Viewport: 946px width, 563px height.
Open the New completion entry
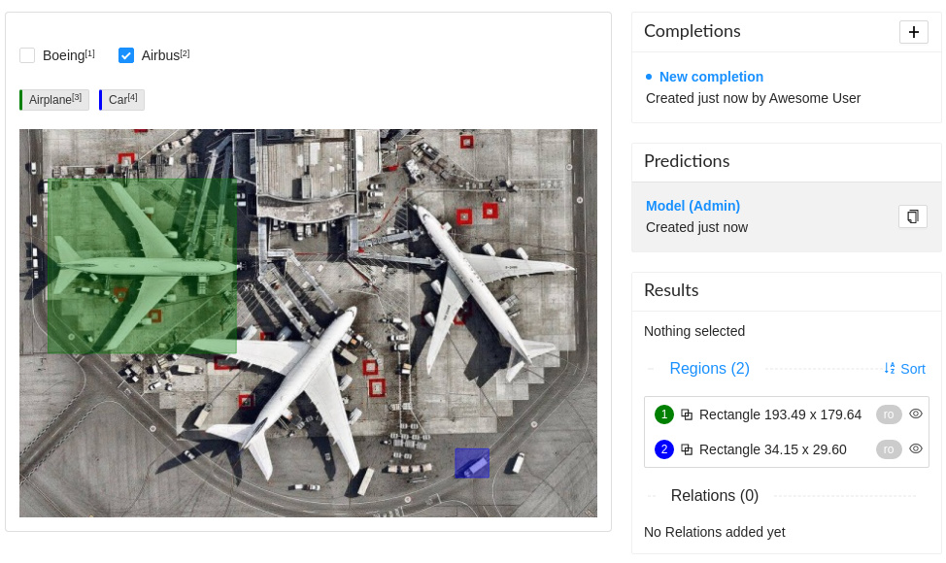(711, 77)
